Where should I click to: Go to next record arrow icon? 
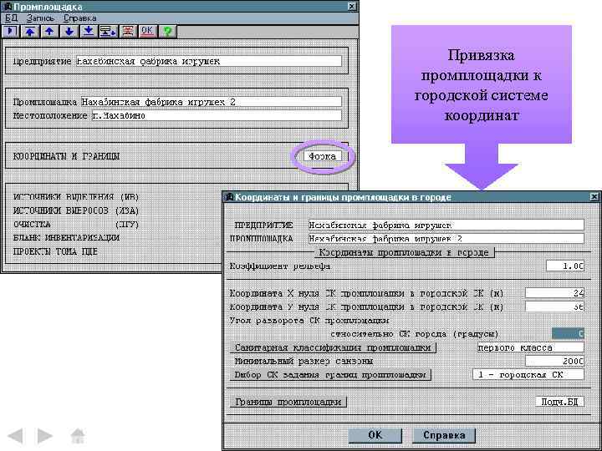point(69,32)
